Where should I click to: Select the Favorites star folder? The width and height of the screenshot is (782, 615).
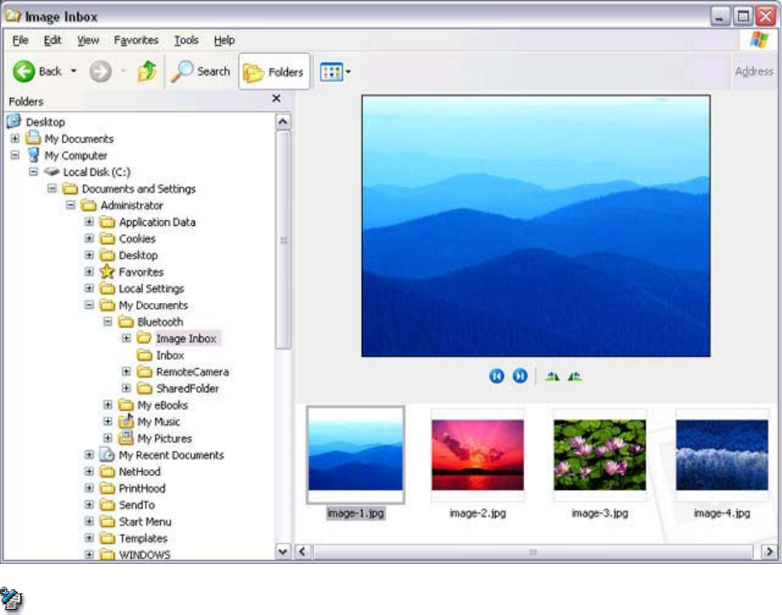tap(107, 272)
